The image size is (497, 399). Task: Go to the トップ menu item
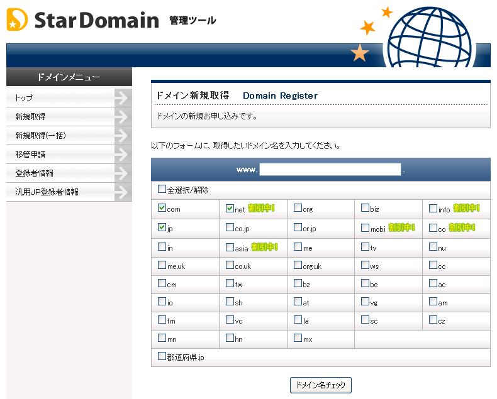pos(24,98)
